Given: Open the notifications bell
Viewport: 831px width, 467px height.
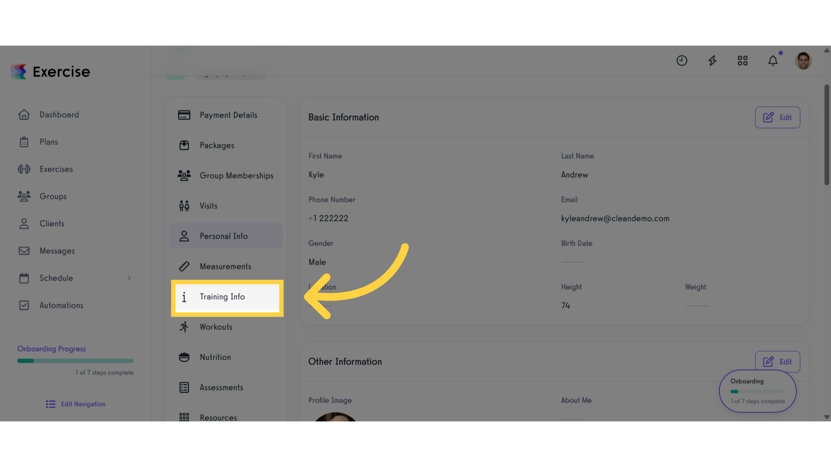Looking at the screenshot, I should (x=773, y=61).
